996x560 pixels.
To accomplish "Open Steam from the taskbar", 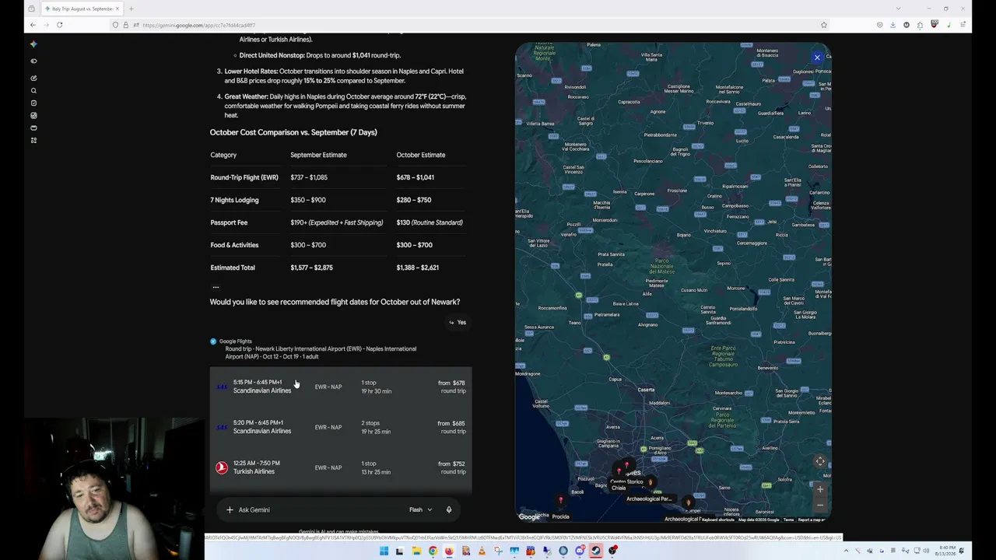I will tap(596, 551).
